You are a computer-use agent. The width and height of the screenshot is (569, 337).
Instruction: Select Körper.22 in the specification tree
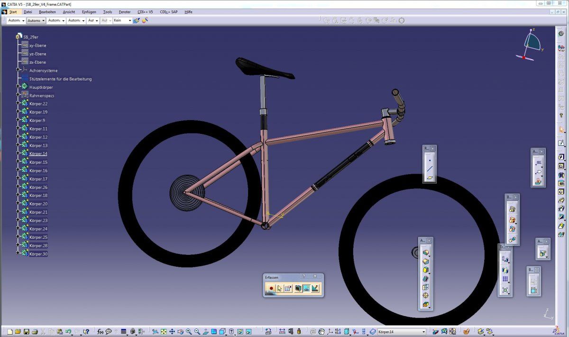tap(38, 104)
